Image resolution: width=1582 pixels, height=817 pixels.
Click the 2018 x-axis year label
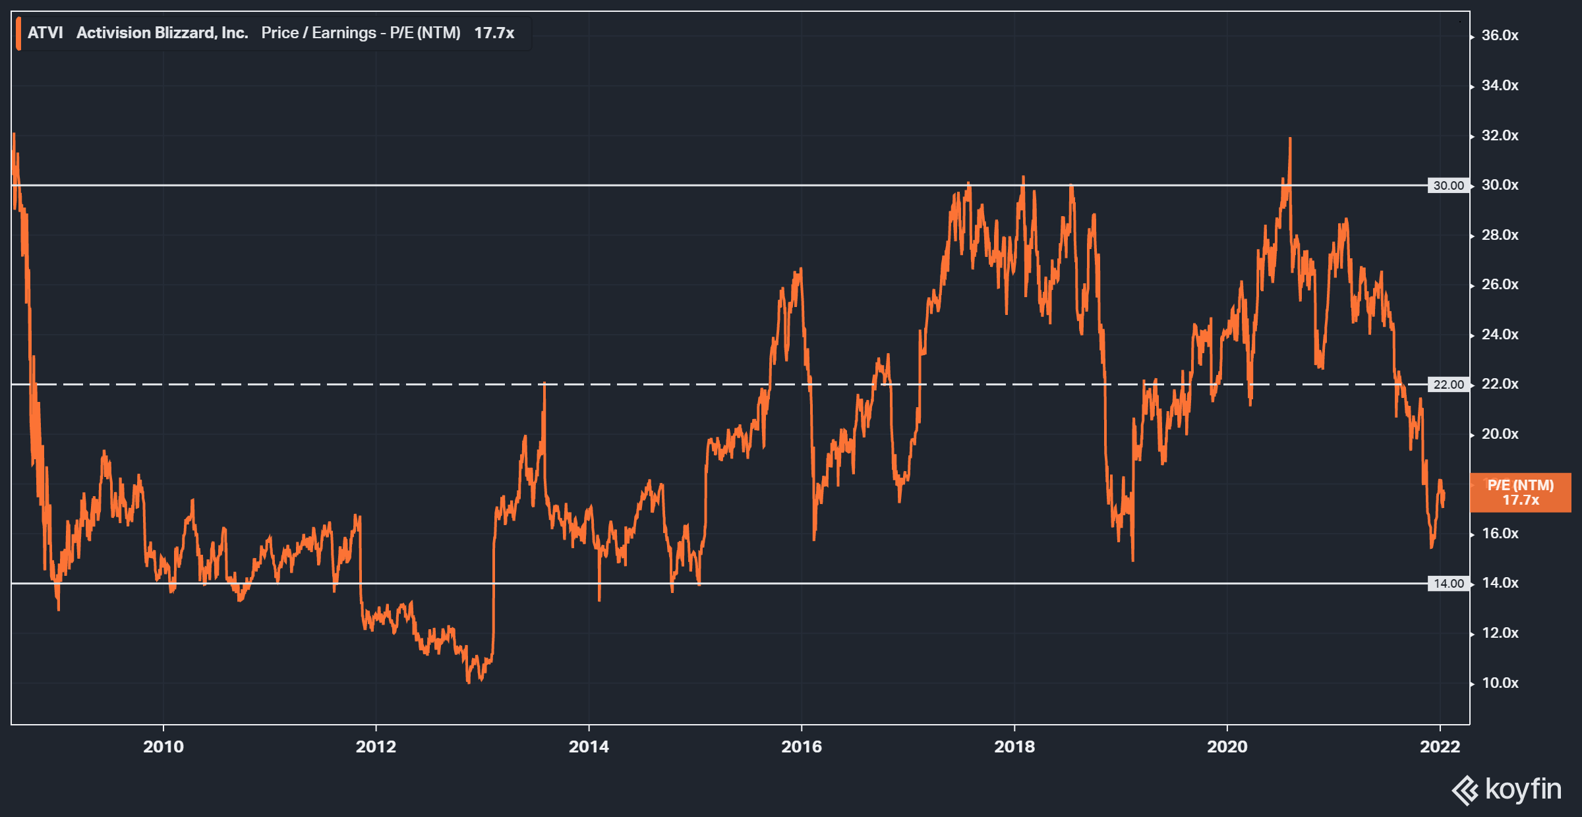[x=1014, y=747]
